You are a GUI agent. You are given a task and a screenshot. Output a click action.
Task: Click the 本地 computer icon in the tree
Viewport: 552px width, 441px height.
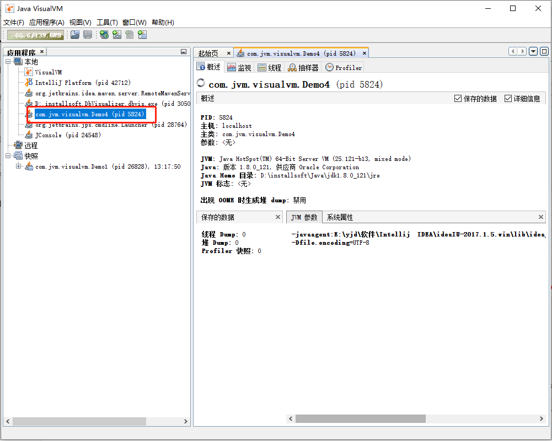18,62
